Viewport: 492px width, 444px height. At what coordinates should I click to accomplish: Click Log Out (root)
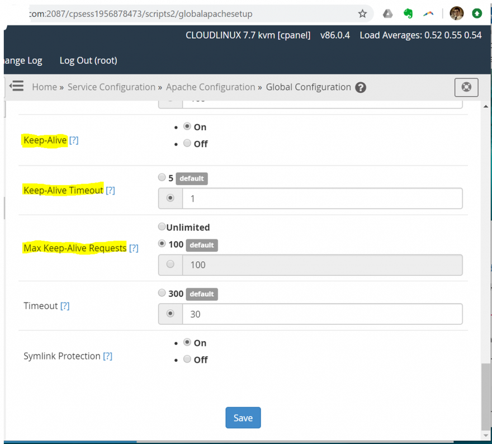tap(88, 60)
